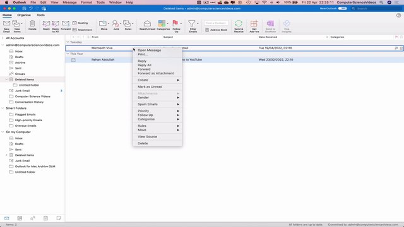Image resolution: width=404 pixels, height=227 pixels.
Task: Click the Get Add-ins icon
Action: coord(254,23)
